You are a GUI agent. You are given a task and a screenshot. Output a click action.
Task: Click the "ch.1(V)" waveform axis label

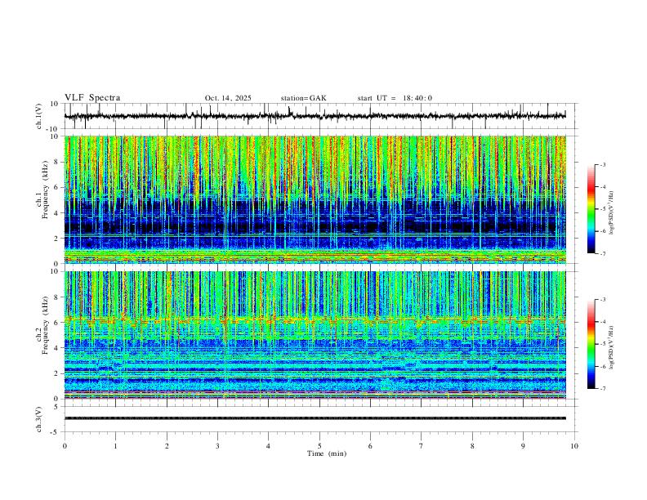(39, 116)
